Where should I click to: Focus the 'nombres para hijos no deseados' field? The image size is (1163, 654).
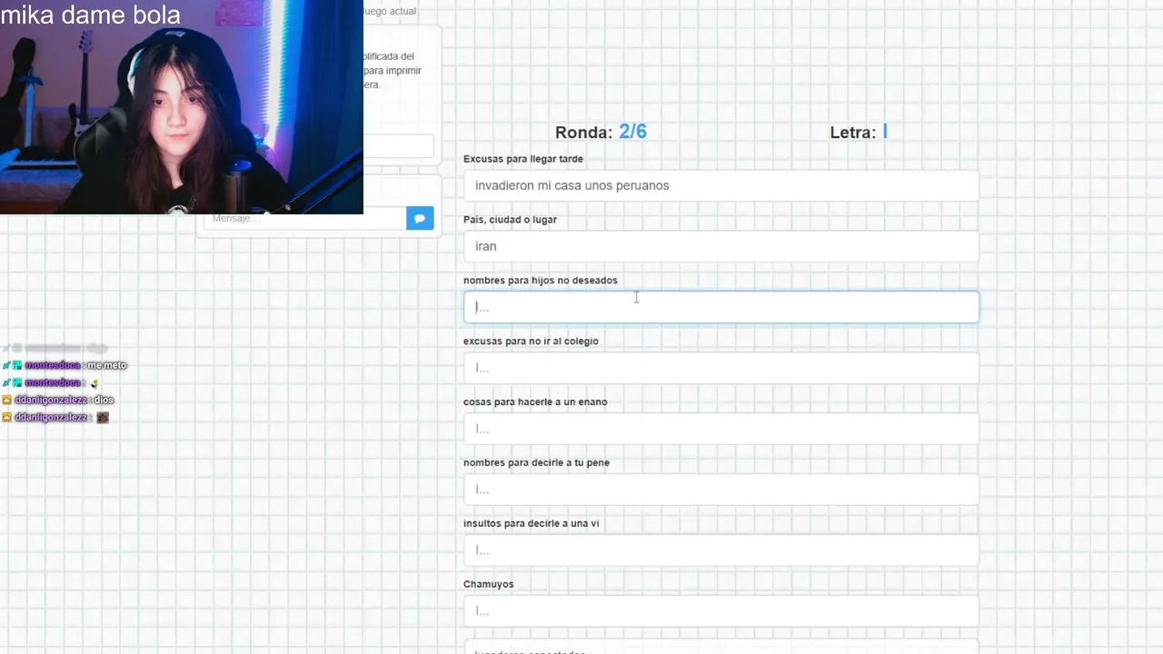pos(721,307)
